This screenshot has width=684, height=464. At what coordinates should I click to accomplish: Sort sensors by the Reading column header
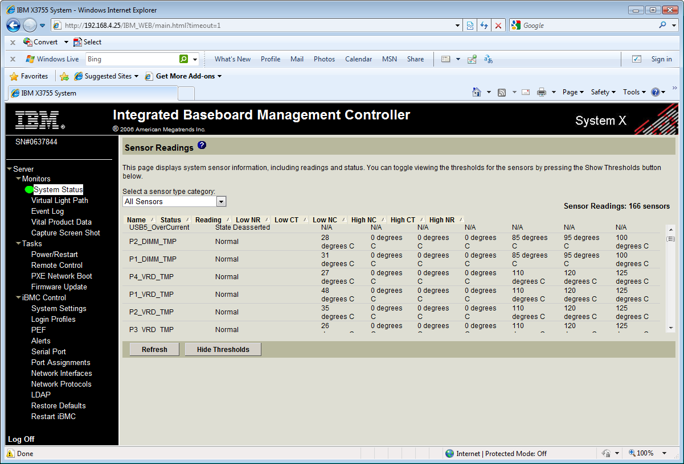(208, 220)
